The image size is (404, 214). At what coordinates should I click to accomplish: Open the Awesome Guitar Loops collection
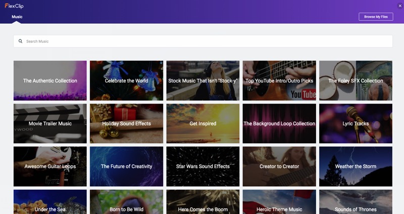[50, 167]
